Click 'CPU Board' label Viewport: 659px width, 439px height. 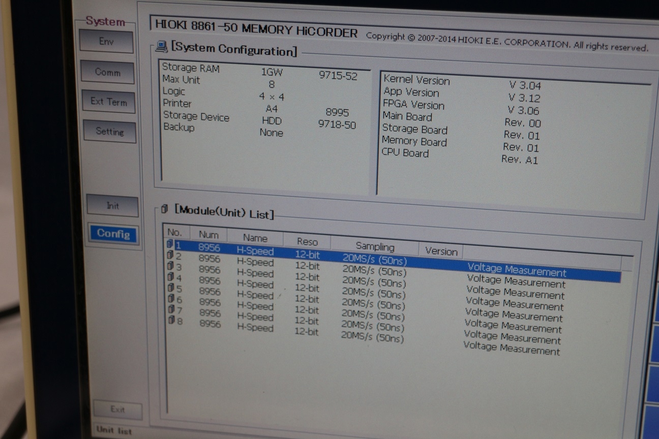tap(405, 153)
